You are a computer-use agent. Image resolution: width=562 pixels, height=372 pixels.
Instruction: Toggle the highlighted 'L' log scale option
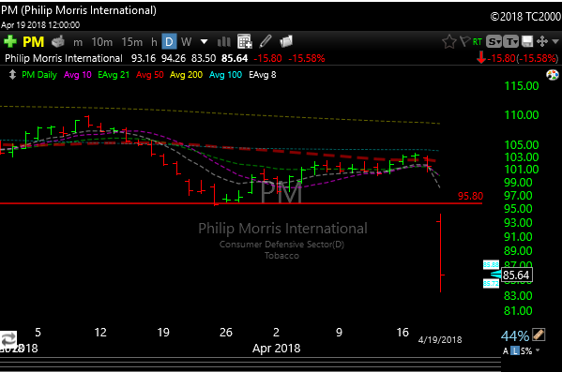point(515,351)
